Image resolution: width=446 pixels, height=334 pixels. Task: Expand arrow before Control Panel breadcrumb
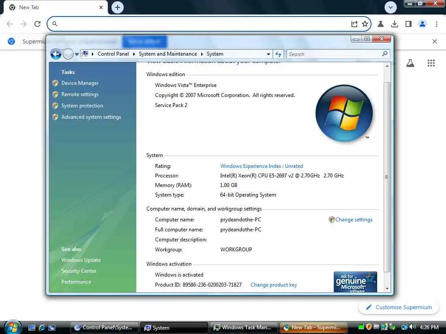click(x=93, y=54)
